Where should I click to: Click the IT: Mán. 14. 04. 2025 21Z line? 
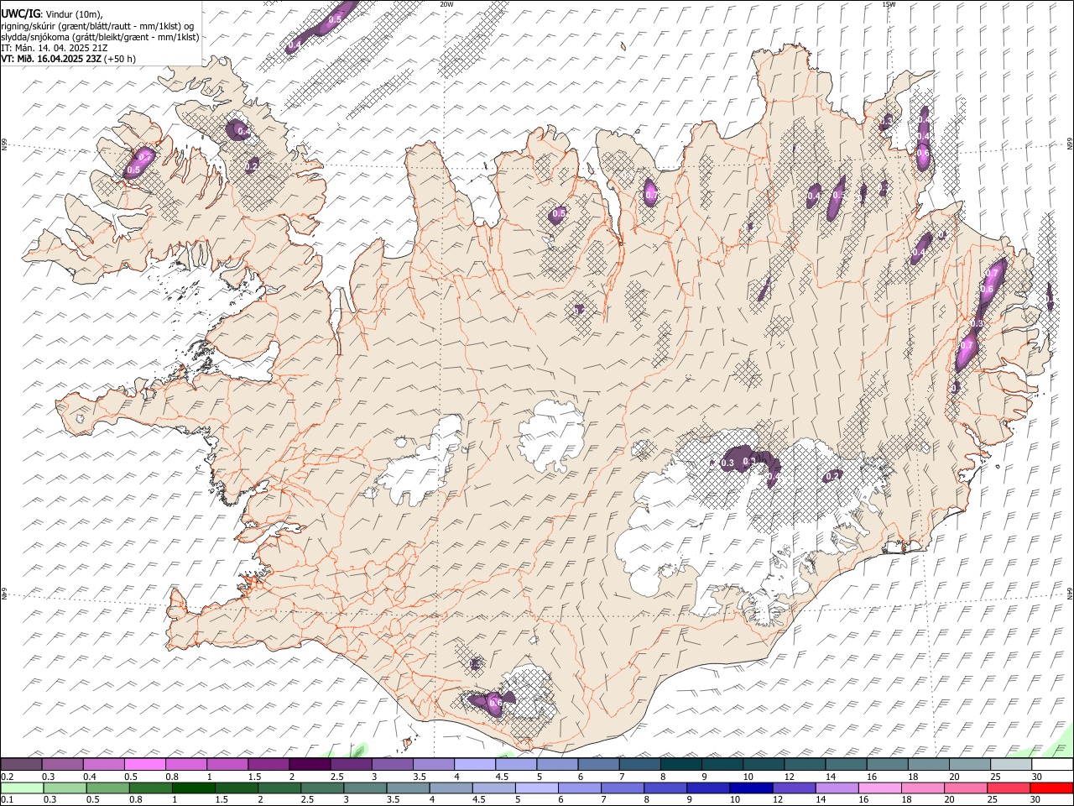pos(54,48)
